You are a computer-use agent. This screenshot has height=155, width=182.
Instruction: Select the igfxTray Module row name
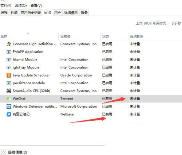click(x=26, y=67)
